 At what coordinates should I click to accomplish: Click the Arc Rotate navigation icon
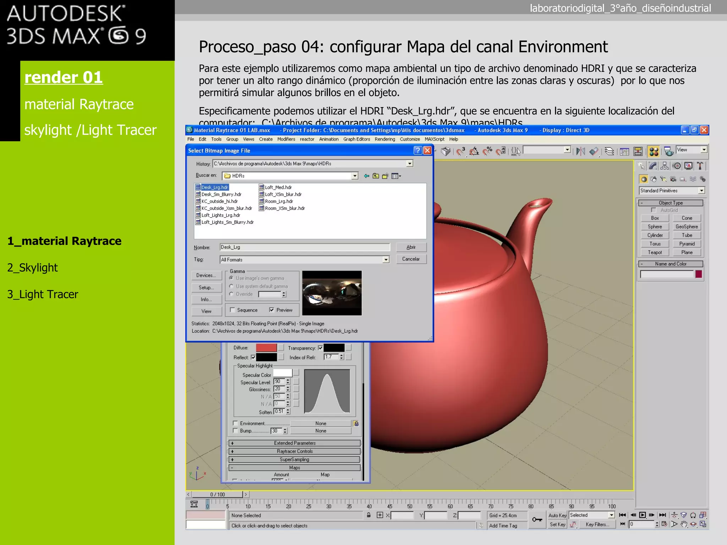(693, 524)
